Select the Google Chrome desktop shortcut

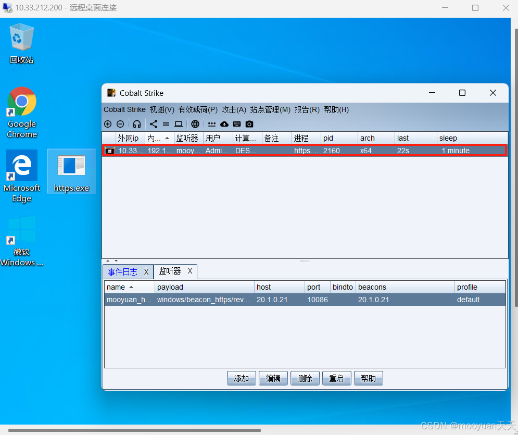coord(21,113)
